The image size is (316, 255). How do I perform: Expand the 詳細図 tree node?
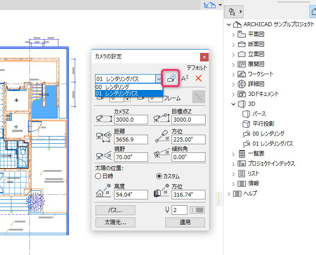(233, 85)
